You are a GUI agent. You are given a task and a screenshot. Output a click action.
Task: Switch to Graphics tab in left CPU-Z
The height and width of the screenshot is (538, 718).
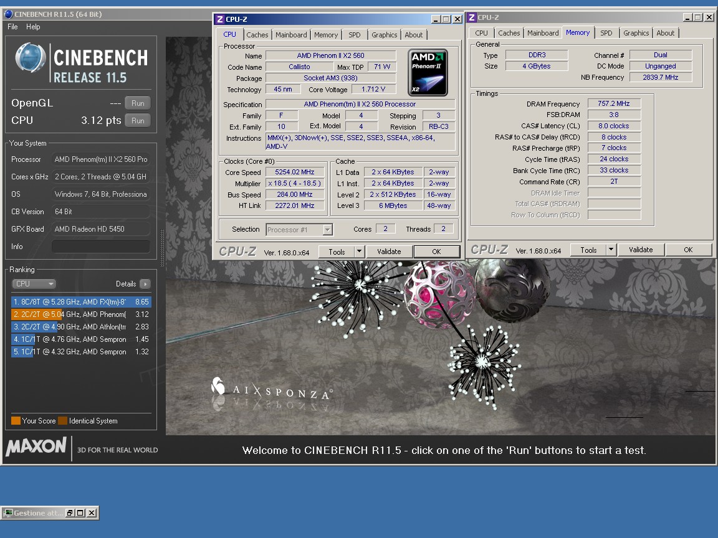pos(384,35)
